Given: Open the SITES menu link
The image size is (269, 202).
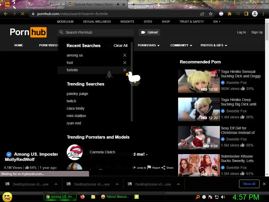Looking at the screenshot, I should (148, 22).
